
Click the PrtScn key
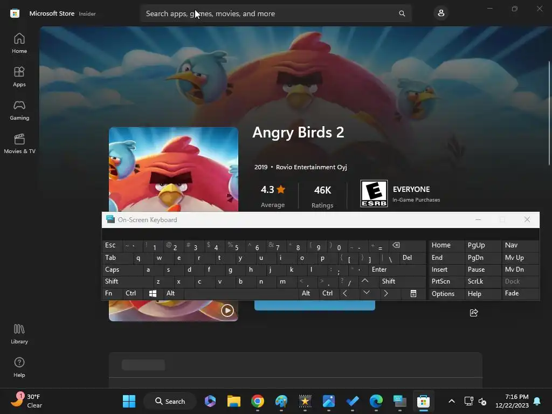[446, 281]
